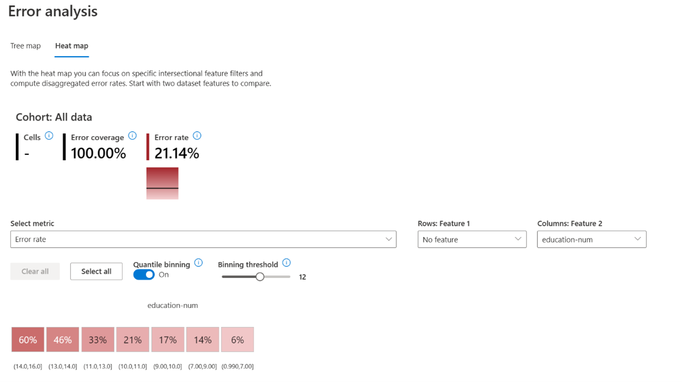Select the 21% error rate cell

132,339
